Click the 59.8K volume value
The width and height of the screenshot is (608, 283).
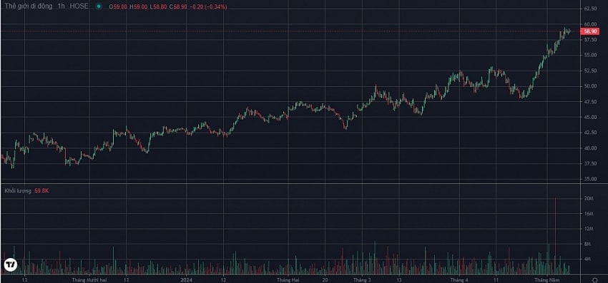pos(41,190)
